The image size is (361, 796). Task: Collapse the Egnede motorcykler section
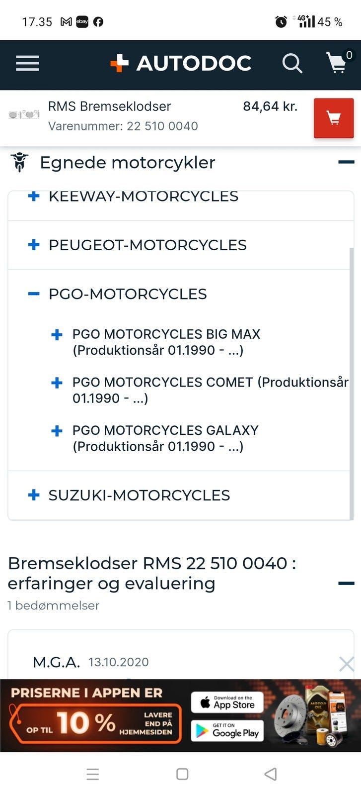[x=346, y=162]
